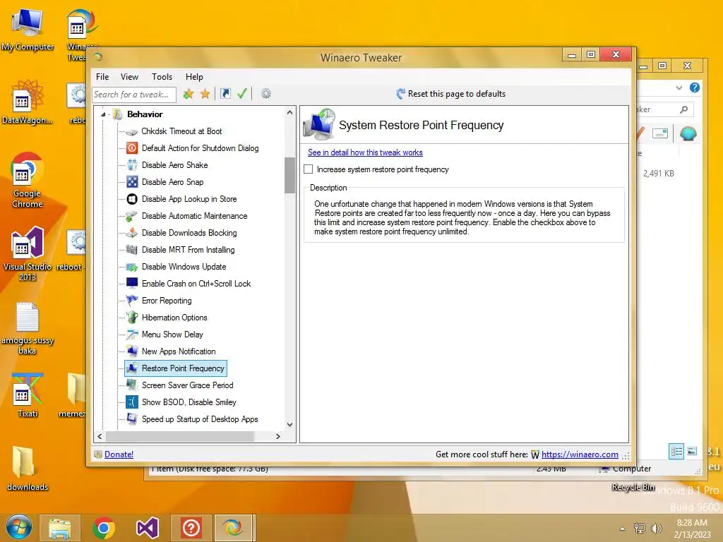723x542 pixels.
Task: Open Visual Studio 2013 desktop shortcut
Action: coord(28,253)
